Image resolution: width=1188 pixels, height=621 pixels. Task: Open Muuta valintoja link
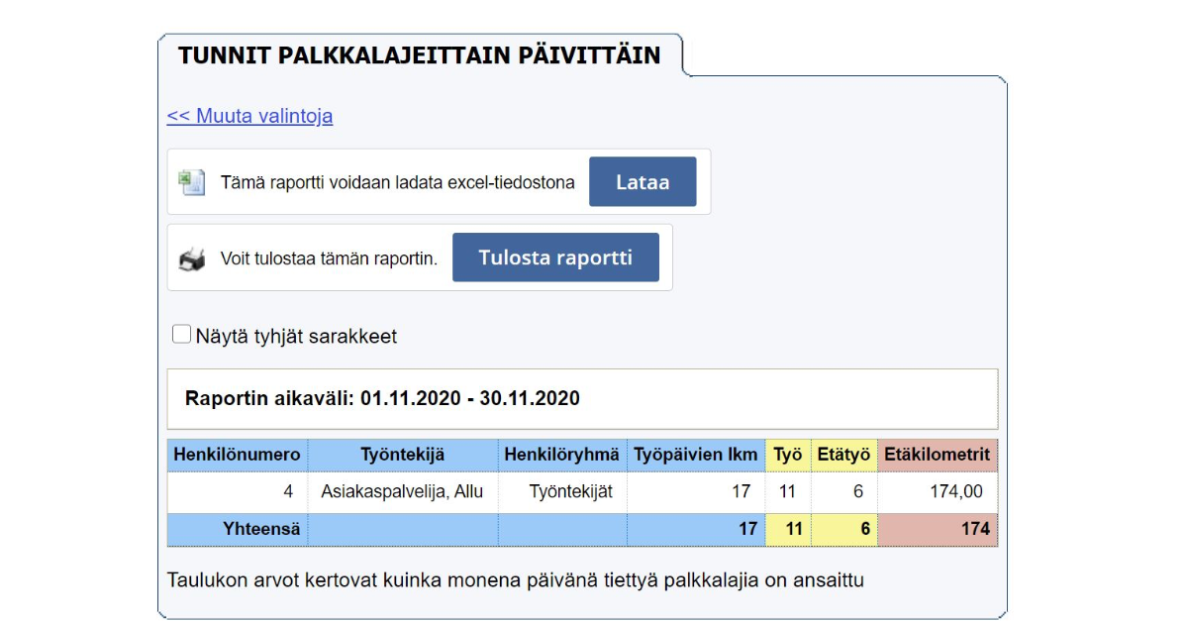point(251,116)
